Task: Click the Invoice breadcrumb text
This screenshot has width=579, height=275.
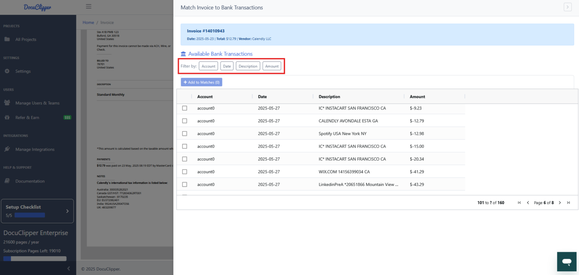Action: click(x=107, y=22)
